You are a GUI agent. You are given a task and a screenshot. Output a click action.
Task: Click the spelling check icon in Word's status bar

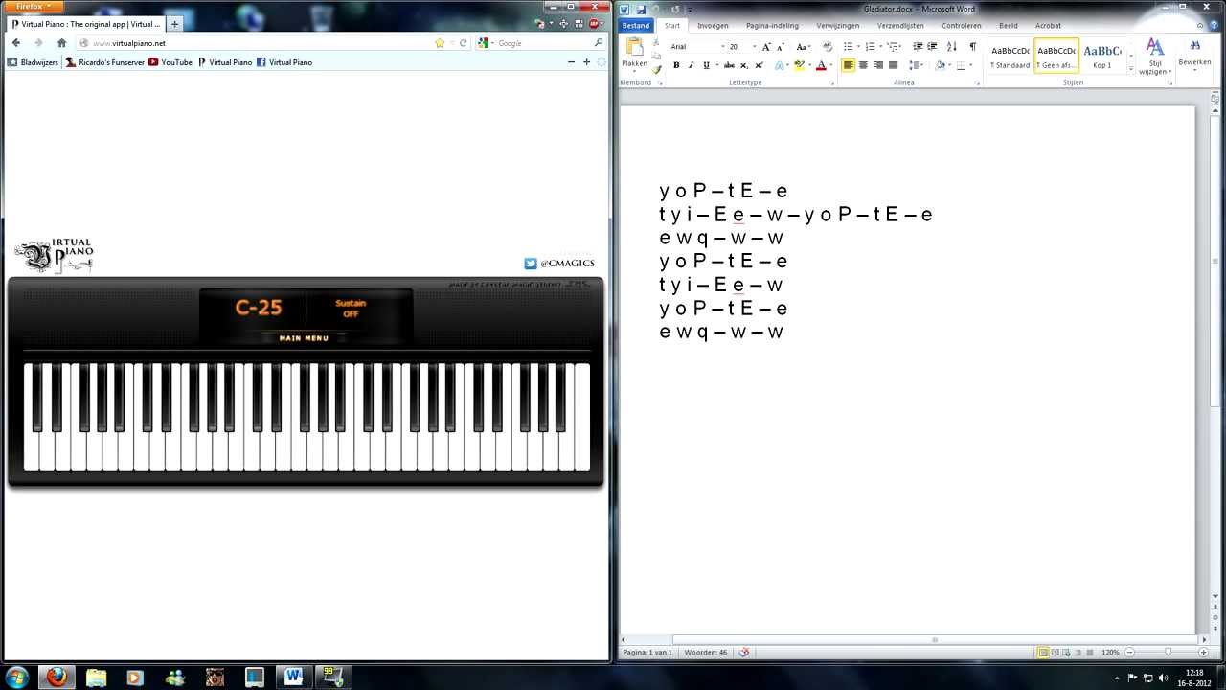tap(743, 652)
